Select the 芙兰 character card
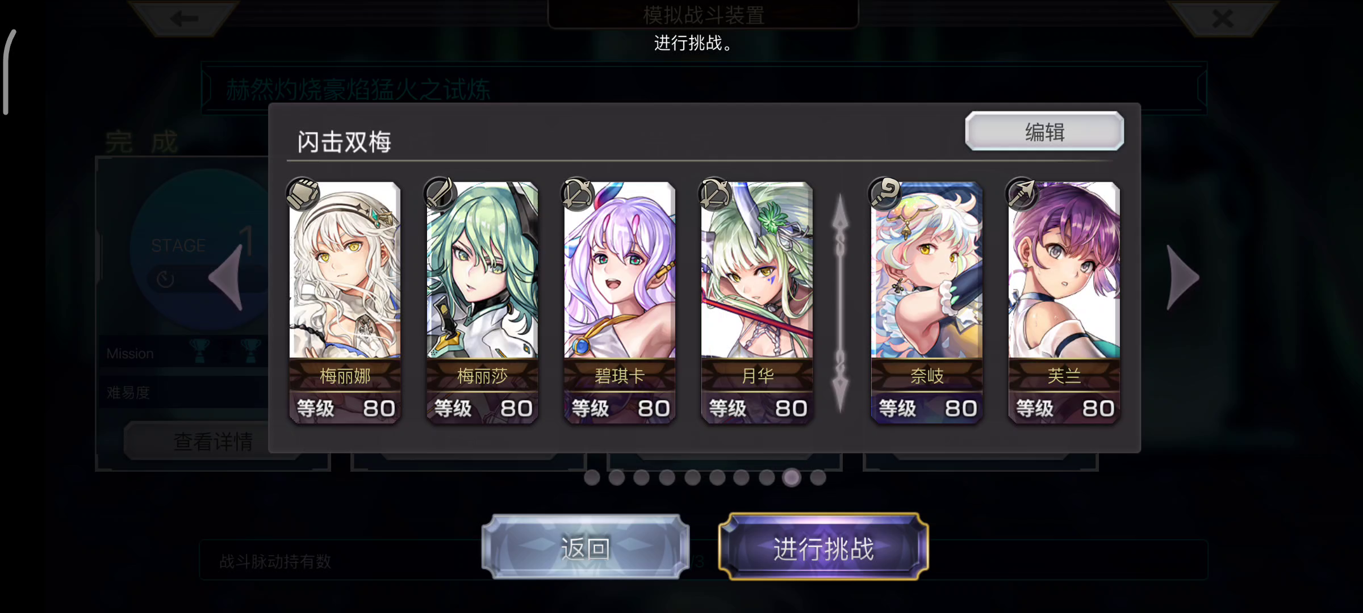1363x613 pixels. [x=1064, y=303]
